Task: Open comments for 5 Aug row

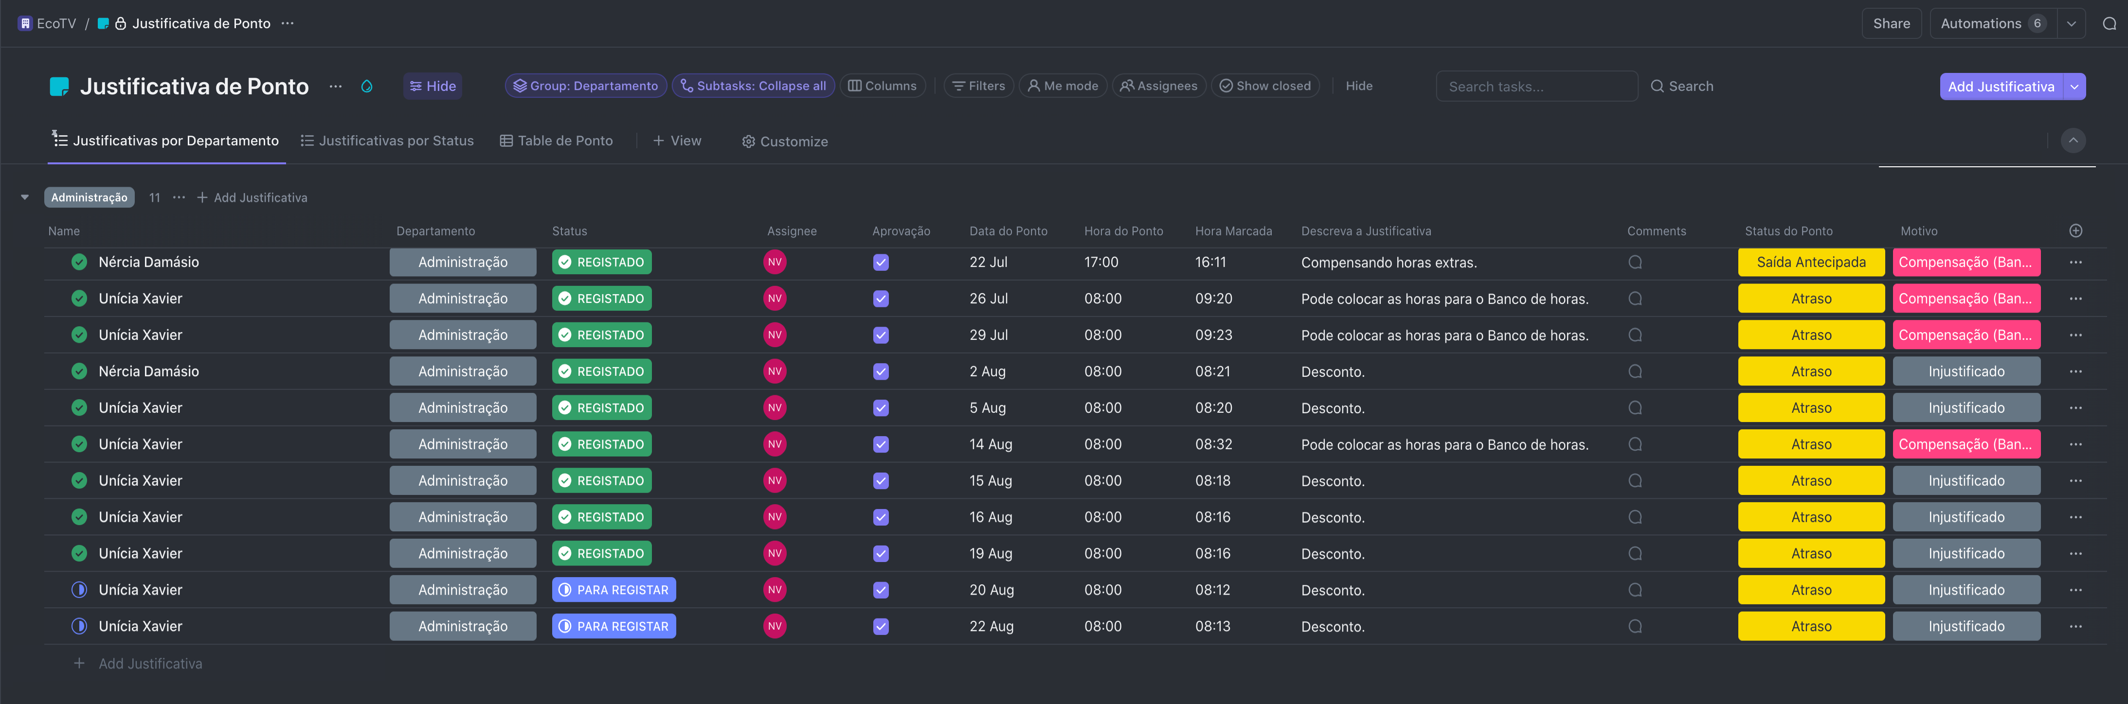Action: coord(1635,408)
